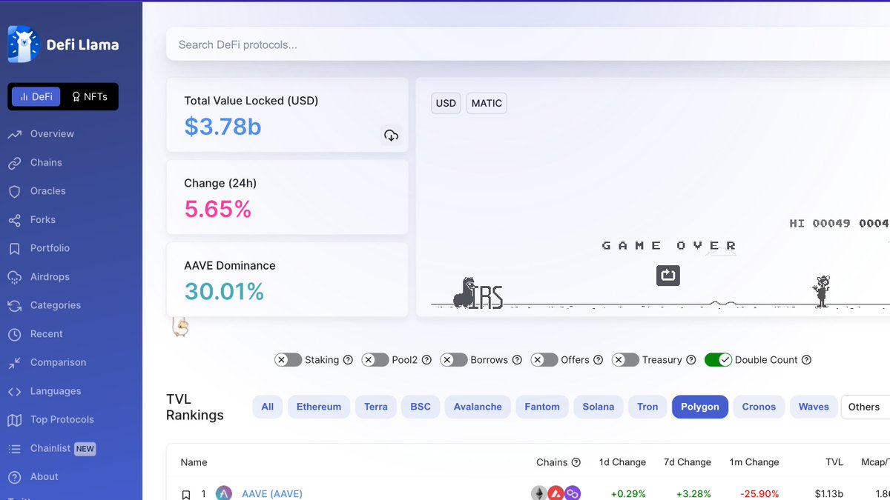Sort by 1m Change column header

pyautogui.click(x=754, y=462)
